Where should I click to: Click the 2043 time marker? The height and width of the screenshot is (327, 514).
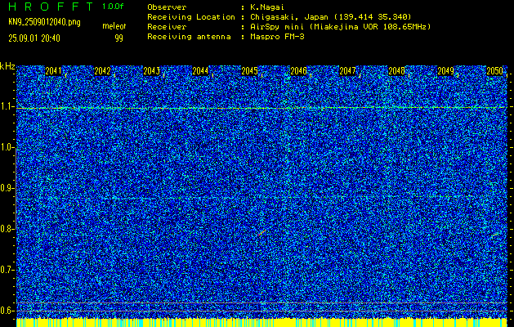click(x=151, y=71)
